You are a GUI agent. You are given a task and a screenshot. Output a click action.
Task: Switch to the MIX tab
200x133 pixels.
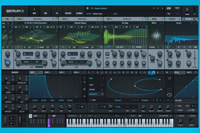coord(46,11)
